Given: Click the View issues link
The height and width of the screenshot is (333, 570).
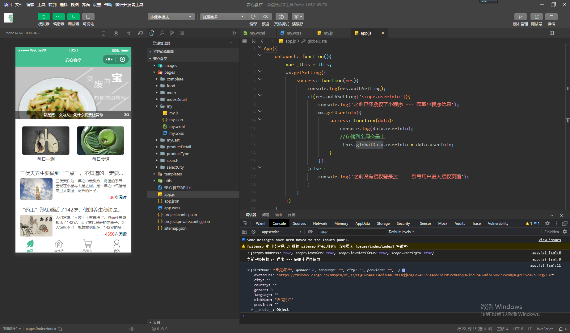Looking at the screenshot, I should (x=550, y=240).
